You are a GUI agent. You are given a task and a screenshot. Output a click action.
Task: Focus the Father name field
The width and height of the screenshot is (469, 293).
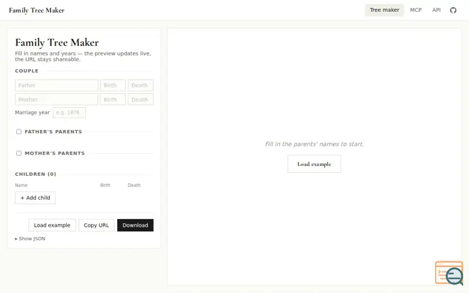click(56, 85)
